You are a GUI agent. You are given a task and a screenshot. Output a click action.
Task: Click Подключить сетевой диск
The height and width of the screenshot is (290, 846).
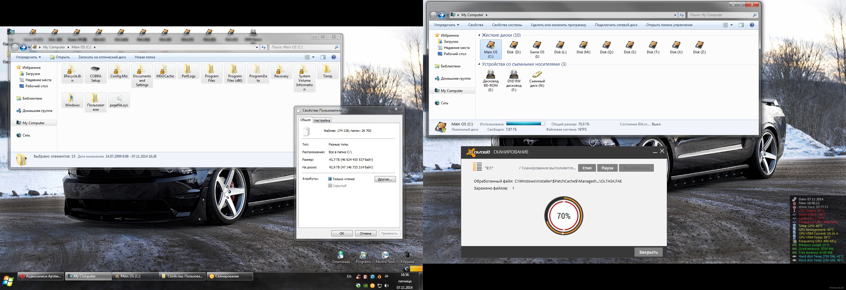pos(616,25)
